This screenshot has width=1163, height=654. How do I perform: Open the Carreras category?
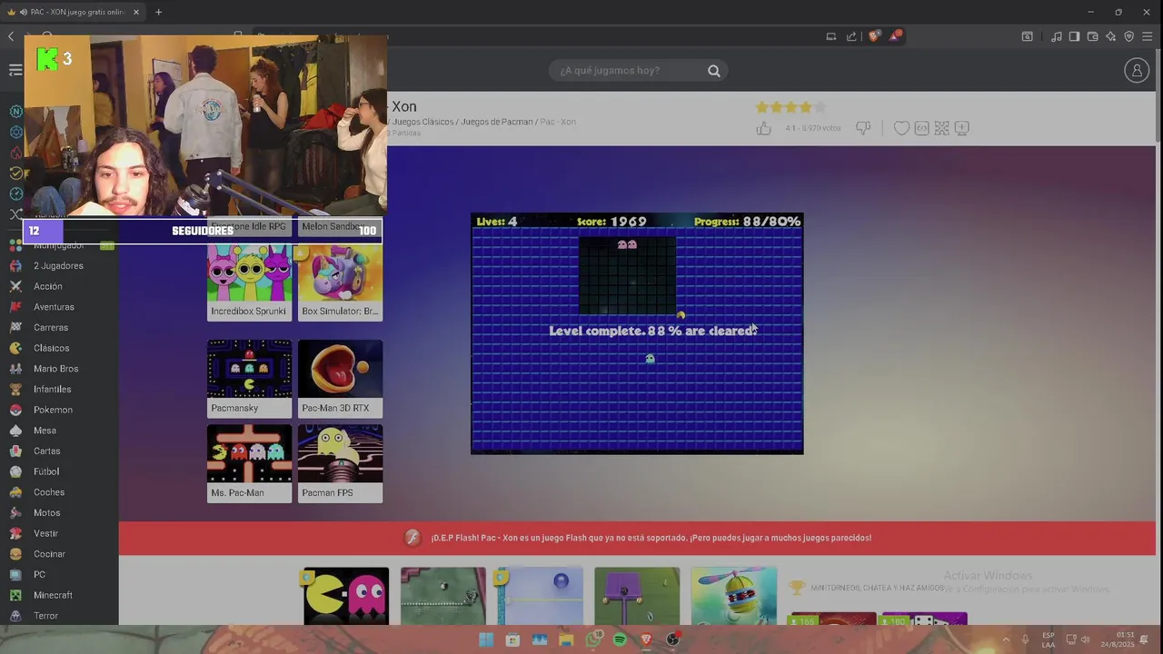click(x=51, y=328)
